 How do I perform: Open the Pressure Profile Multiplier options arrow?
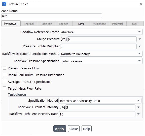[x=140, y=46]
